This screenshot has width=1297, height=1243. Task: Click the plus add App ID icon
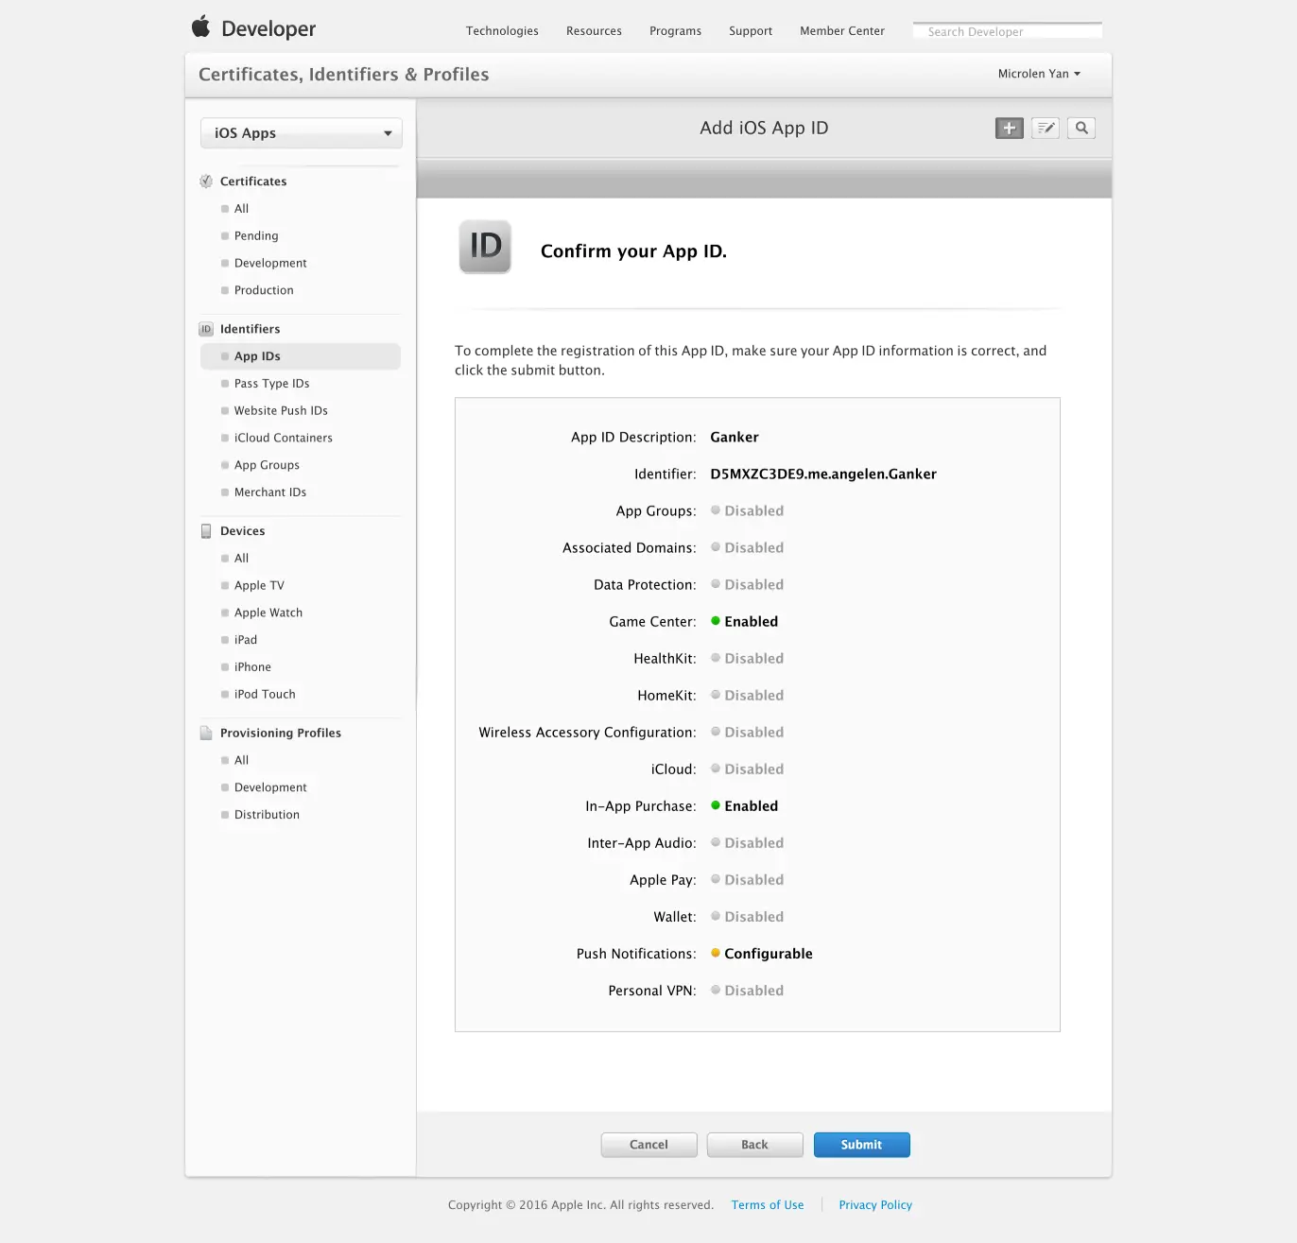[x=1010, y=128]
